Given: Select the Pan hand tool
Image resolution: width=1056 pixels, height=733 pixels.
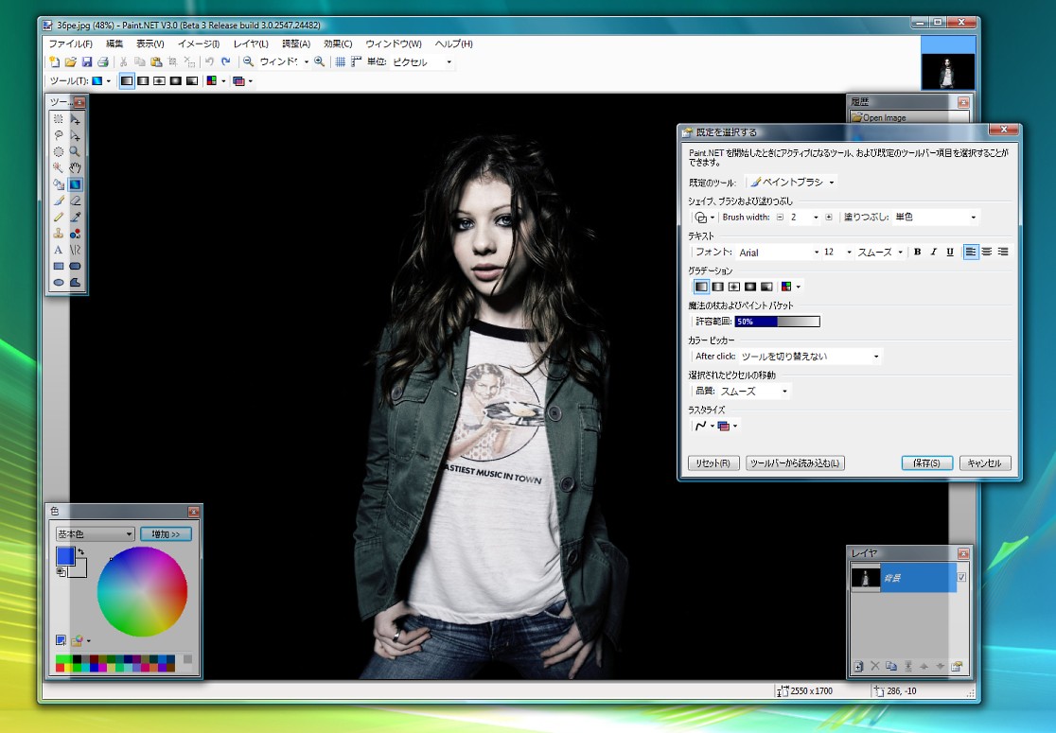Looking at the screenshot, I should click(75, 167).
